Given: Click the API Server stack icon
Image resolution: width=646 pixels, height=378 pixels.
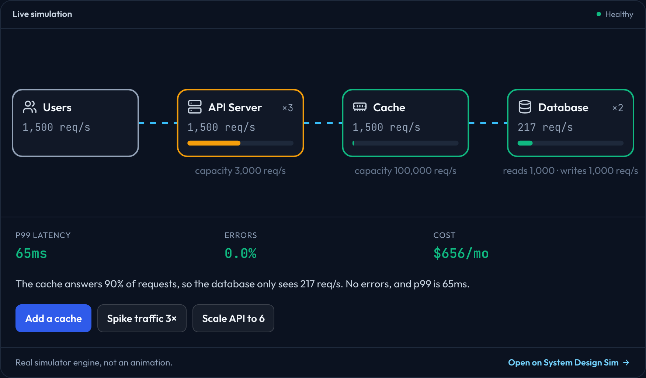Looking at the screenshot, I should tap(195, 107).
